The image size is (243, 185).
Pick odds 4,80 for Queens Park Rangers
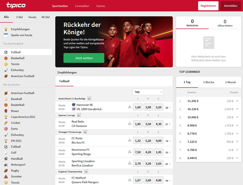[x=158, y=180]
